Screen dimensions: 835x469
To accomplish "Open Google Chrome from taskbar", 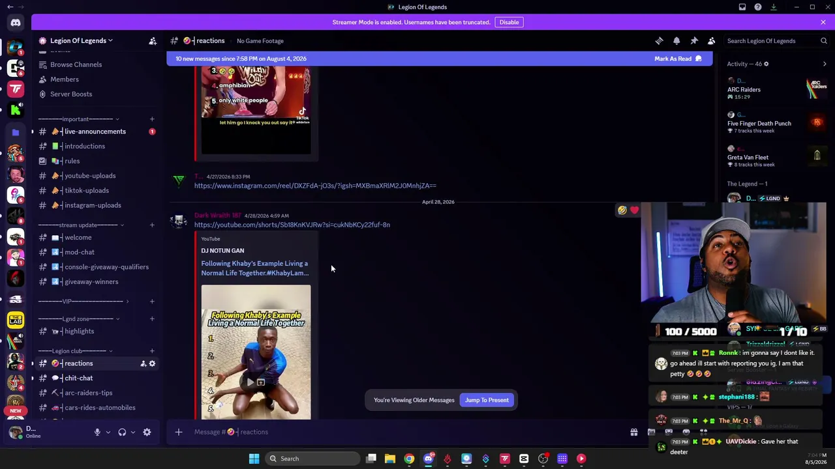I will point(409,459).
